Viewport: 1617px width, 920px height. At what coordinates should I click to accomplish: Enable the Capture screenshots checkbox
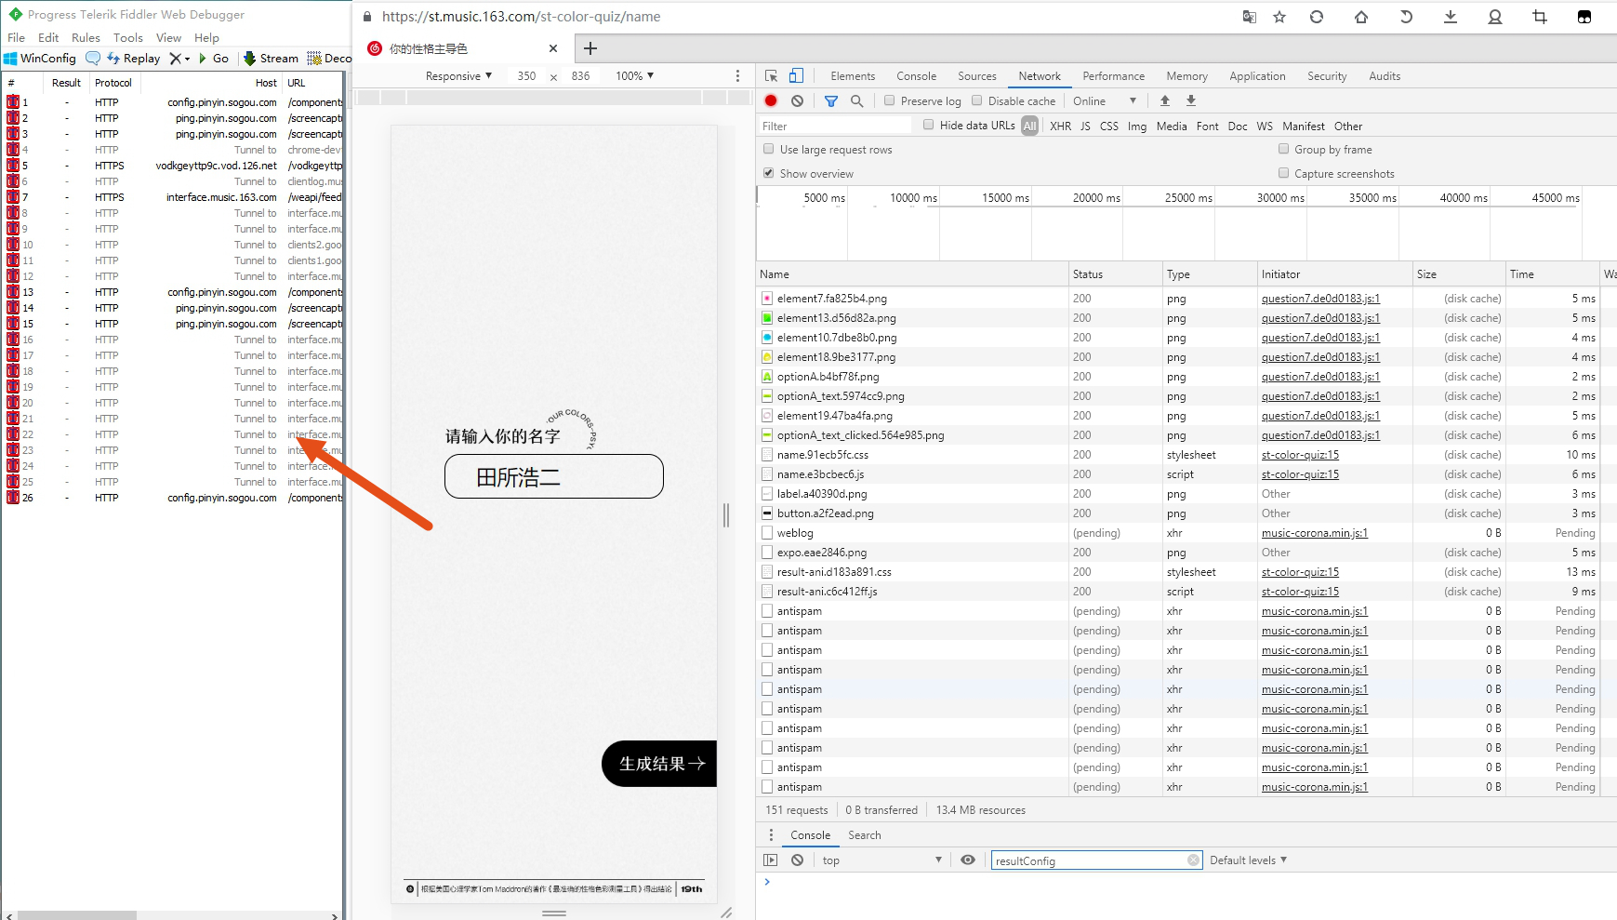coord(1284,173)
